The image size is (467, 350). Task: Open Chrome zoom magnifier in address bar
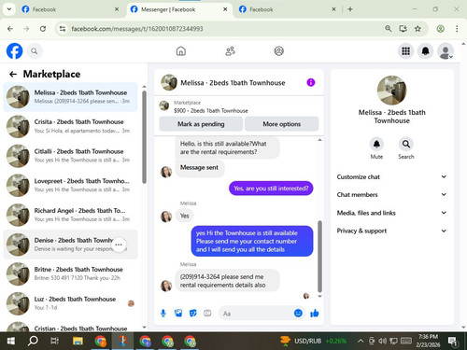(388, 29)
